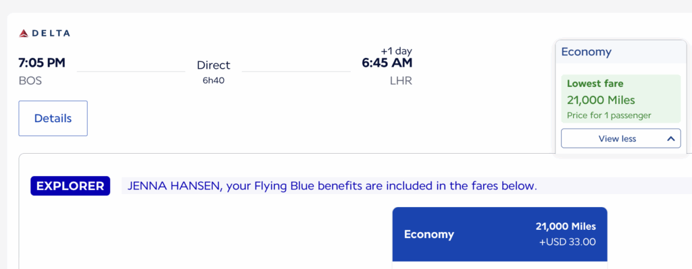This screenshot has height=269, width=692.
Task: Click the LHR arrival airport code
Action: (401, 81)
